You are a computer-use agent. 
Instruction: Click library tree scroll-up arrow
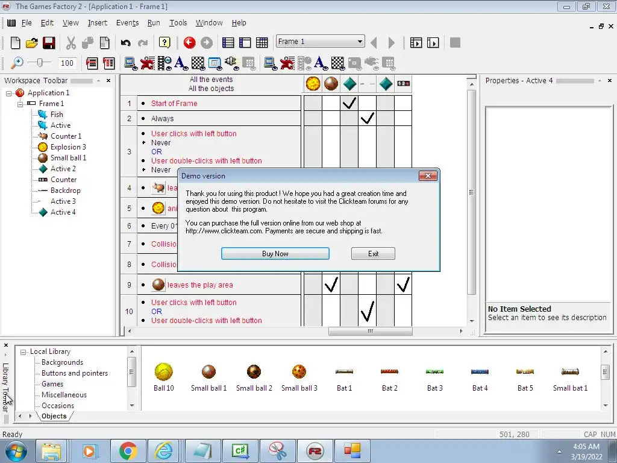[132, 351]
